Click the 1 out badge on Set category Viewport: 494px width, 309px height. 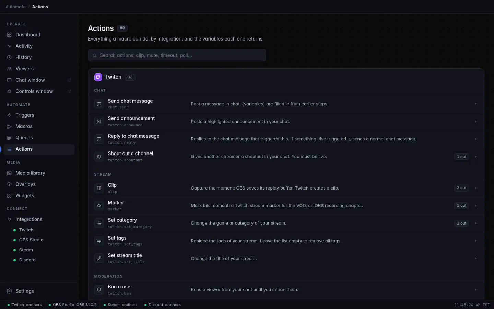pyautogui.click(x=461, y=223)
